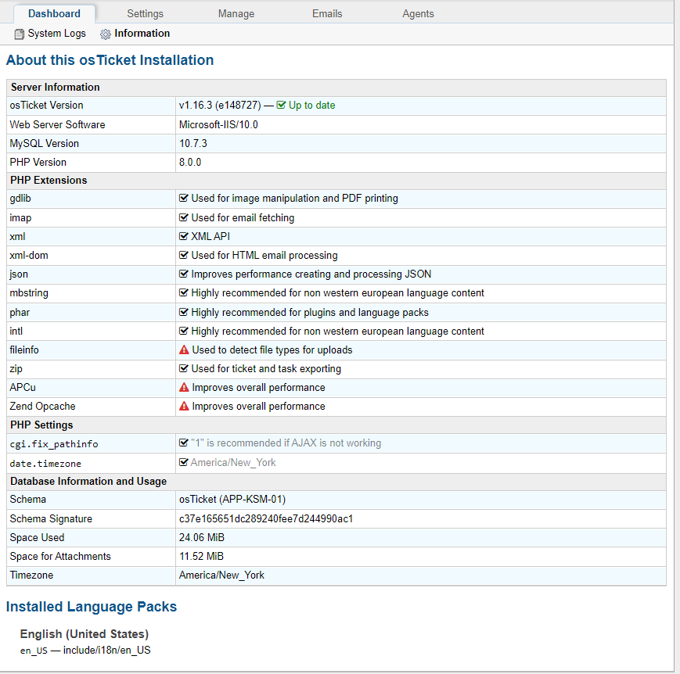Click the gdlib extension check icon
The image size is (680, 674).
[184, 198]
